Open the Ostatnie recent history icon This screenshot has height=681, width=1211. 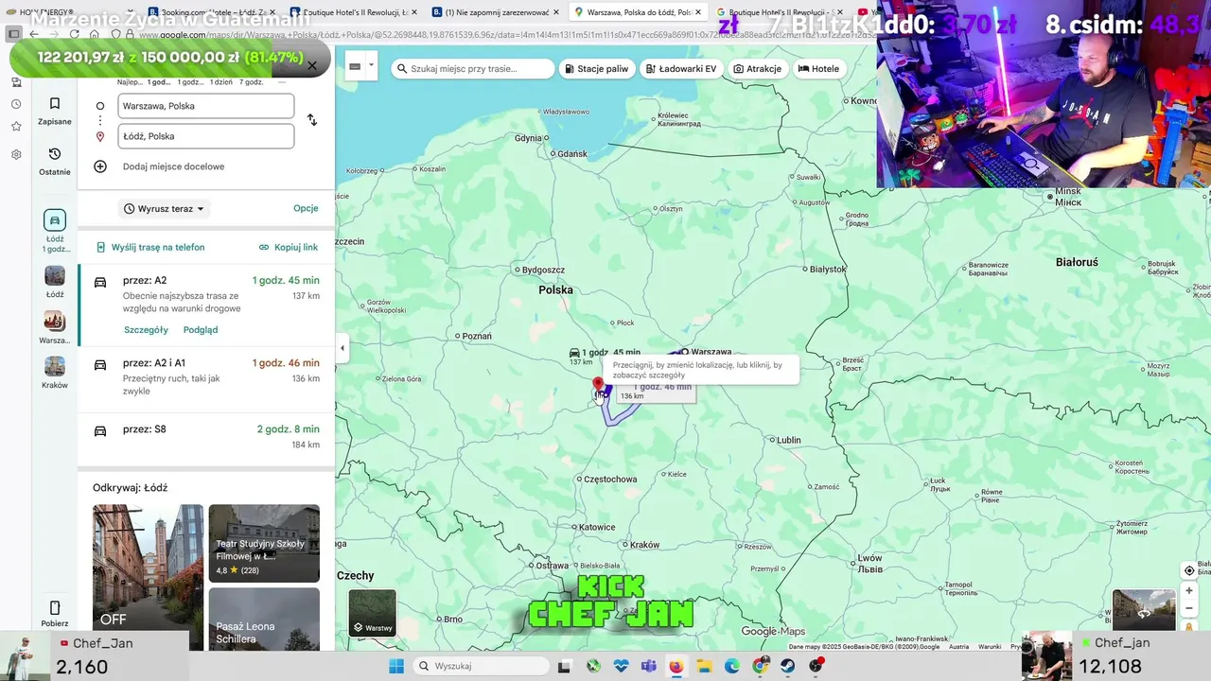pos(55,154)
